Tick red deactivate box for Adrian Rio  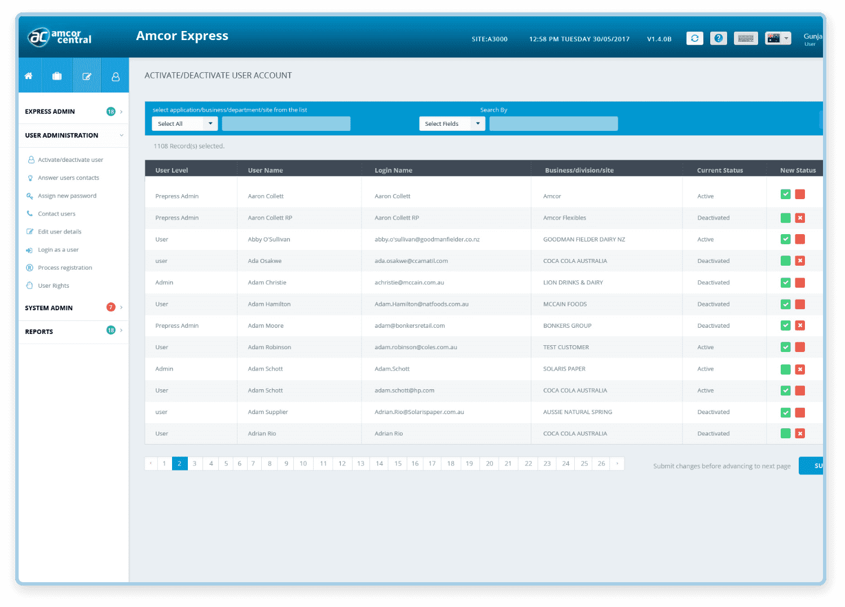coord(800,433)
